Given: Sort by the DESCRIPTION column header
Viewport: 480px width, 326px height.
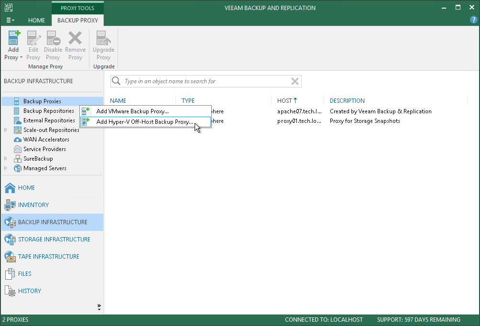Looking at the screenshot, I should [347, 101].
